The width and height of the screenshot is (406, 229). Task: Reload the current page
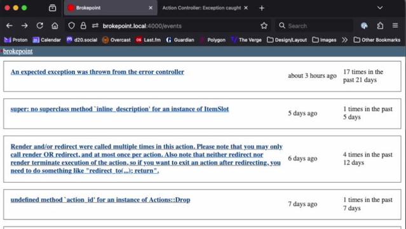[x=39, y=25]
